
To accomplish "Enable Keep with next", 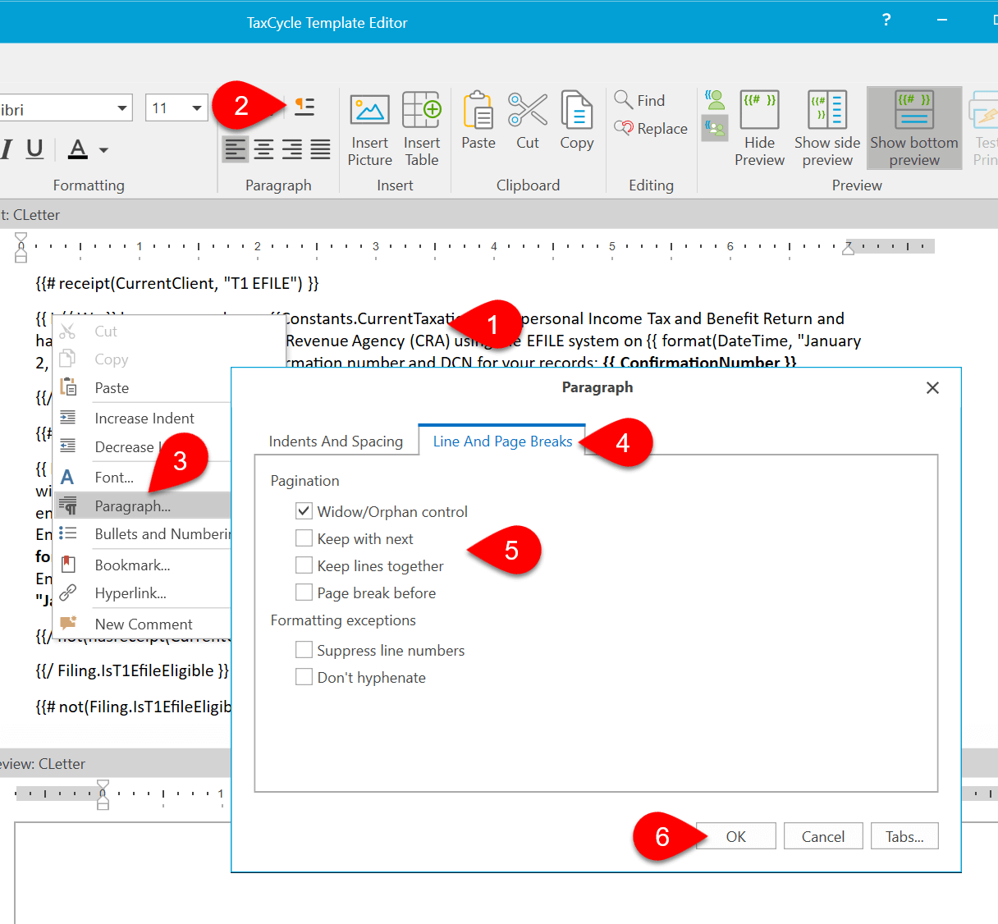I will pos(304,538).
